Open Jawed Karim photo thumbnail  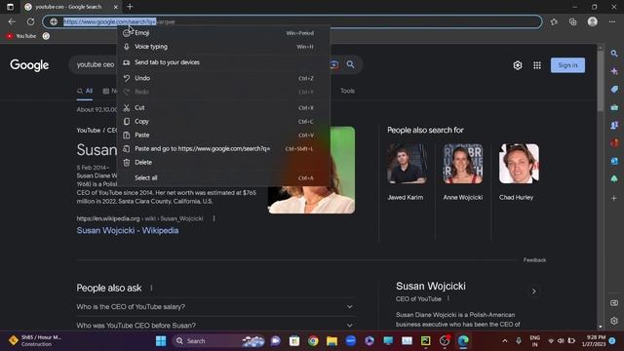click(x=407, y=164)
